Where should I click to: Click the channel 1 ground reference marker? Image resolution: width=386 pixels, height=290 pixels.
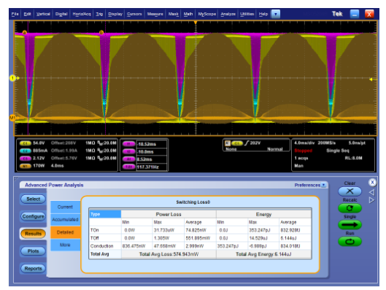(13, 78)
